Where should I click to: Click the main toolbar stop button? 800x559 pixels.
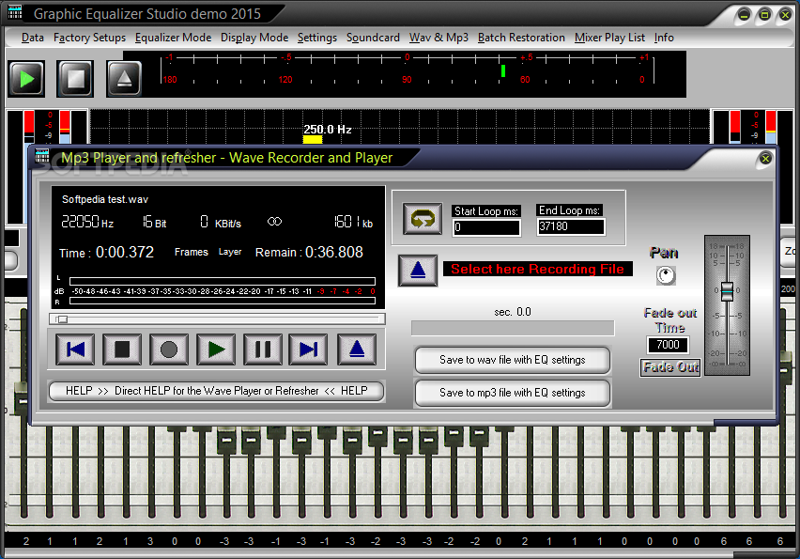click(75, 79)
